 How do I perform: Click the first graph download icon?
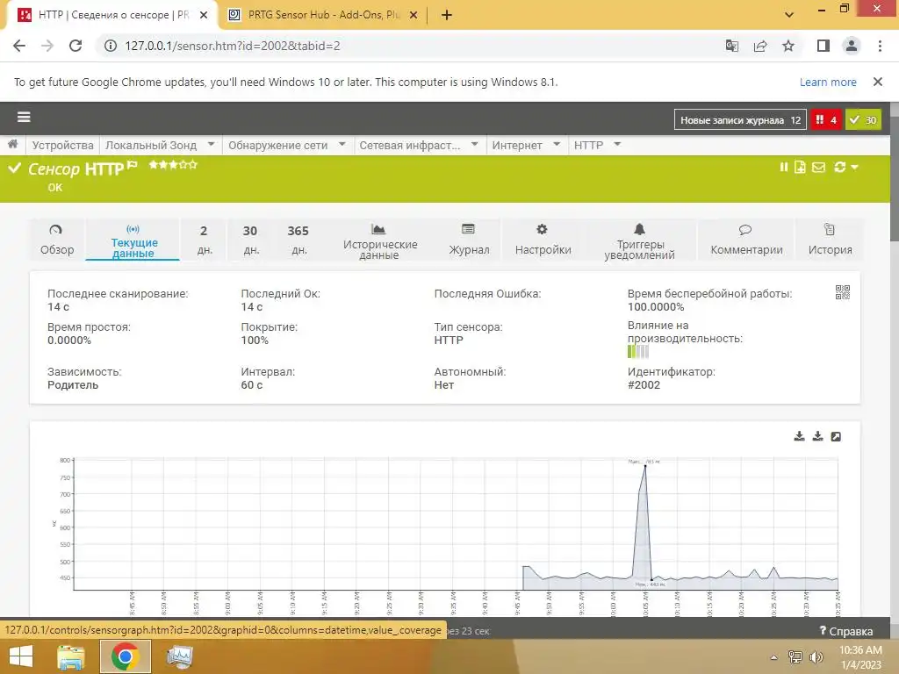point(799,437)
